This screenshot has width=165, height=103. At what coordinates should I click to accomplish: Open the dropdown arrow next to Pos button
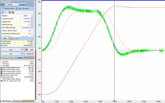pyautogui.click(x=22, y=54)
